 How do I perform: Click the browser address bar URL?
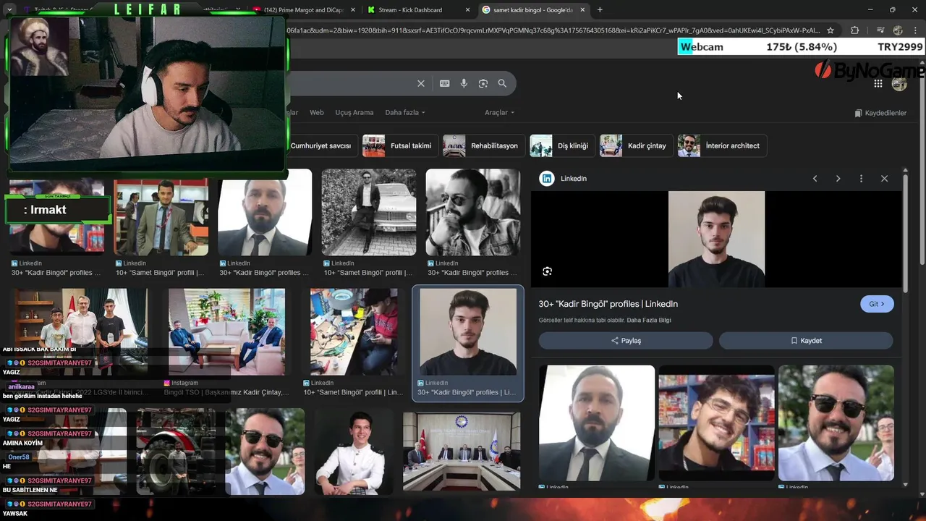pos(553,30)
